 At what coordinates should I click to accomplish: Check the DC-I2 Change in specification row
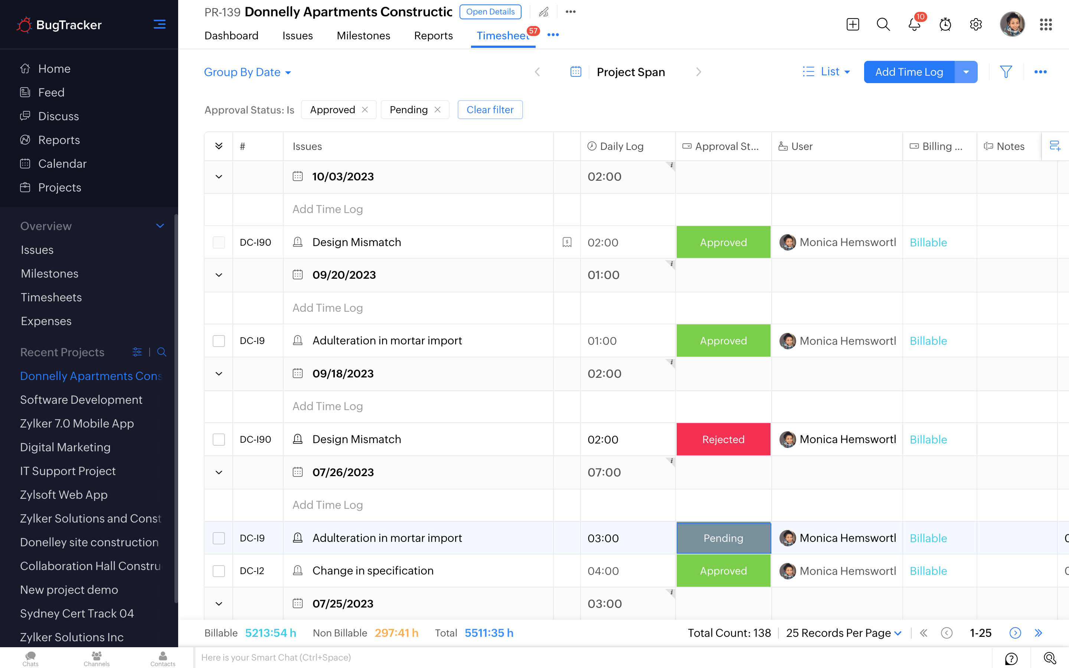pos(219,571)
